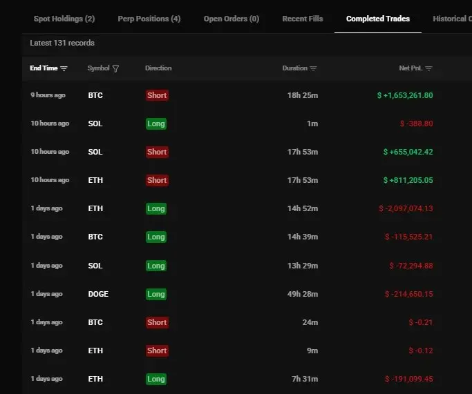Switch to Spot Holdings (2) tab

64,19
